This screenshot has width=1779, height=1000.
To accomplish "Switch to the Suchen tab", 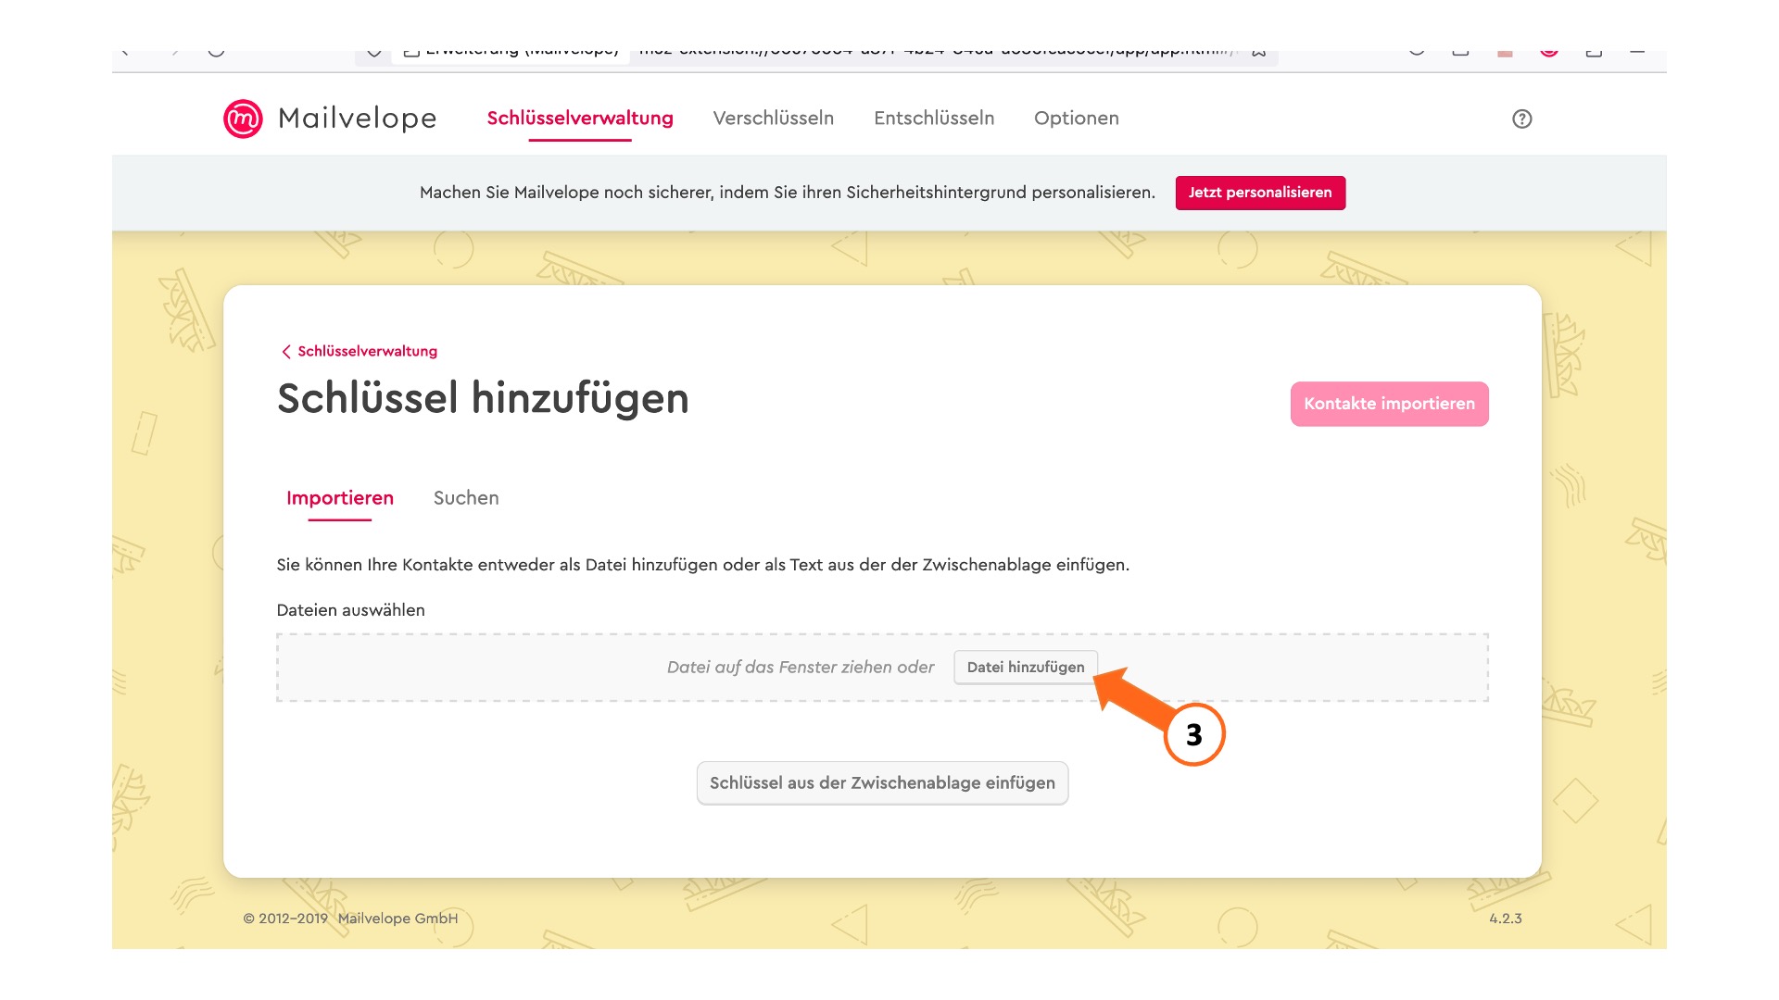I will pos(466,498).
